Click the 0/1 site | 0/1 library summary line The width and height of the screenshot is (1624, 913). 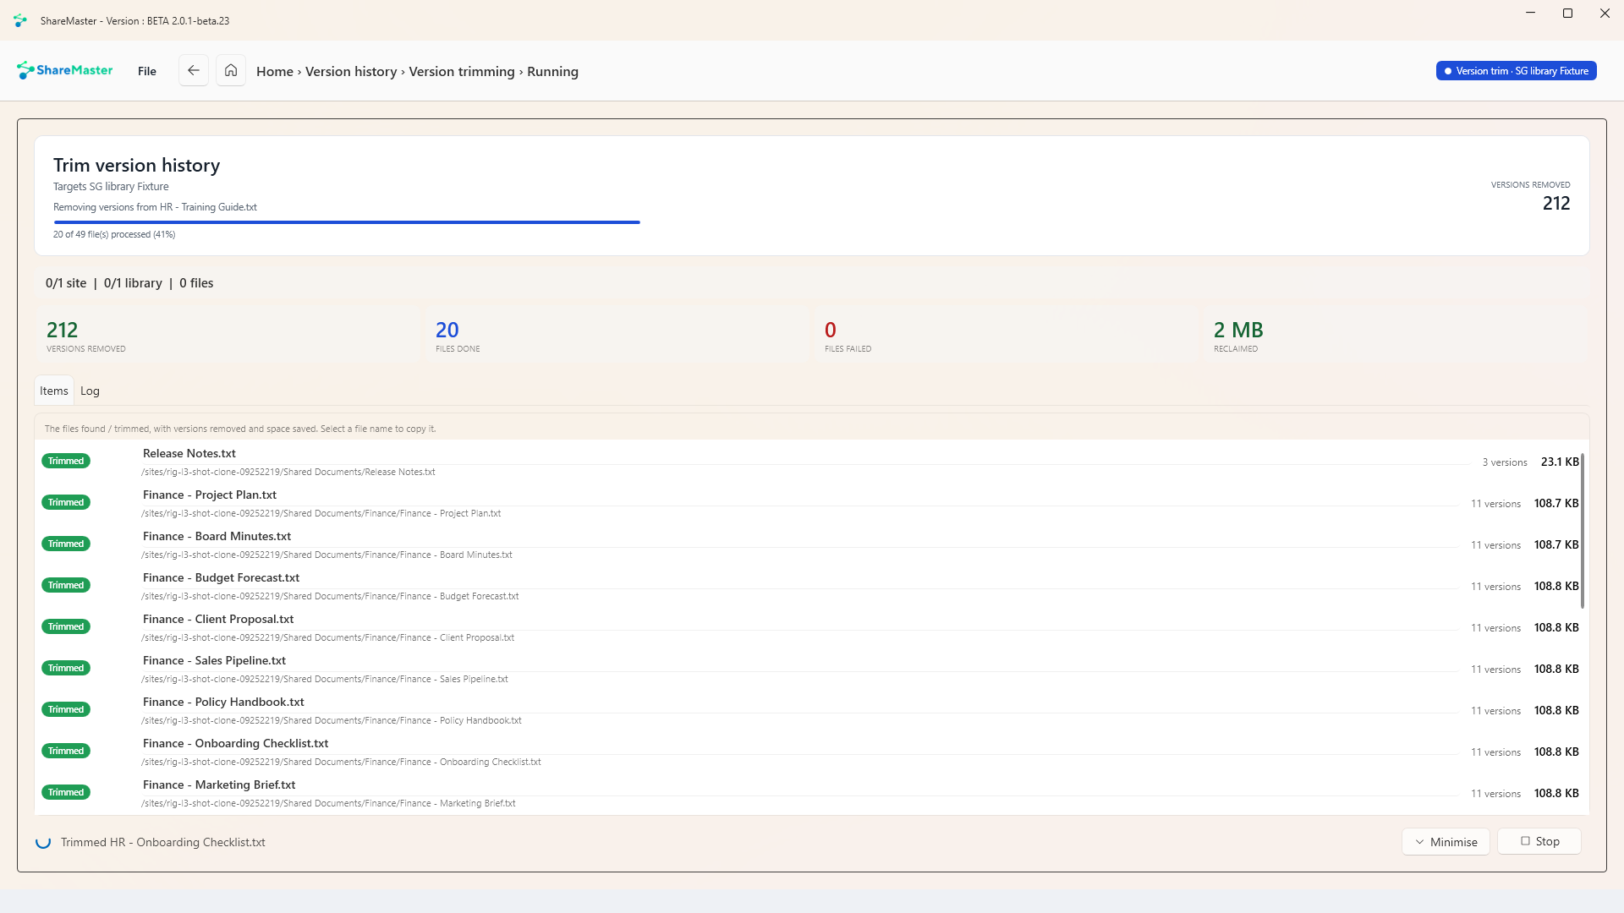coord(129,283)
